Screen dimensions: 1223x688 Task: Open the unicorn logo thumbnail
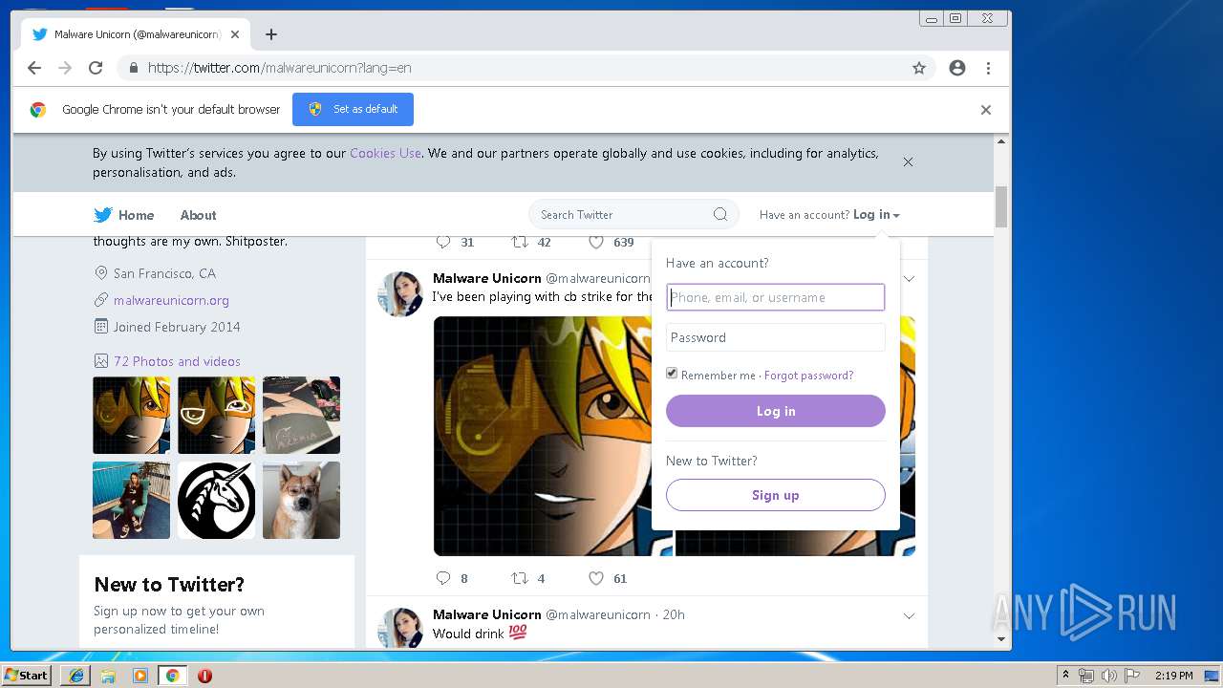point(216,500)
